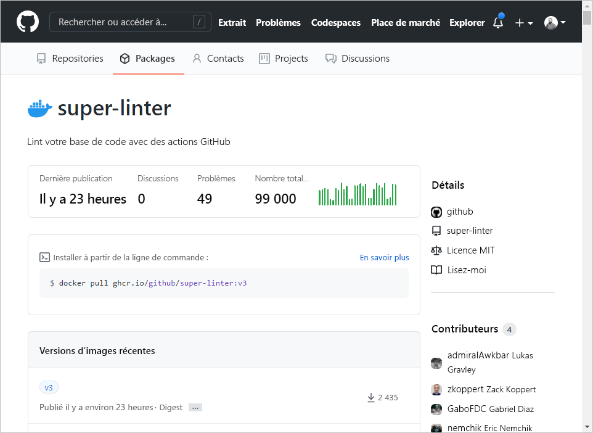
Task: Expand the Digest ellipsis button
Action: click(x=195, y=408)
